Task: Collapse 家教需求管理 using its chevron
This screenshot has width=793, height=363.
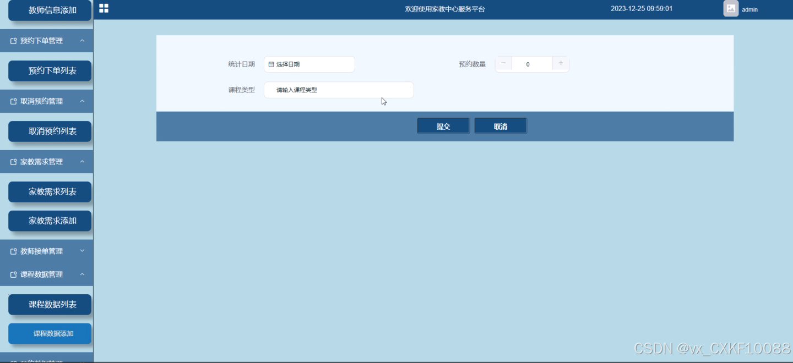Action: [x=82, y=162]
